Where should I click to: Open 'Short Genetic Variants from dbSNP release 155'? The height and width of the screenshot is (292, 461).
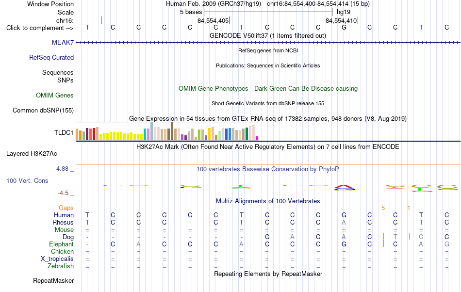tap(268, 103)
